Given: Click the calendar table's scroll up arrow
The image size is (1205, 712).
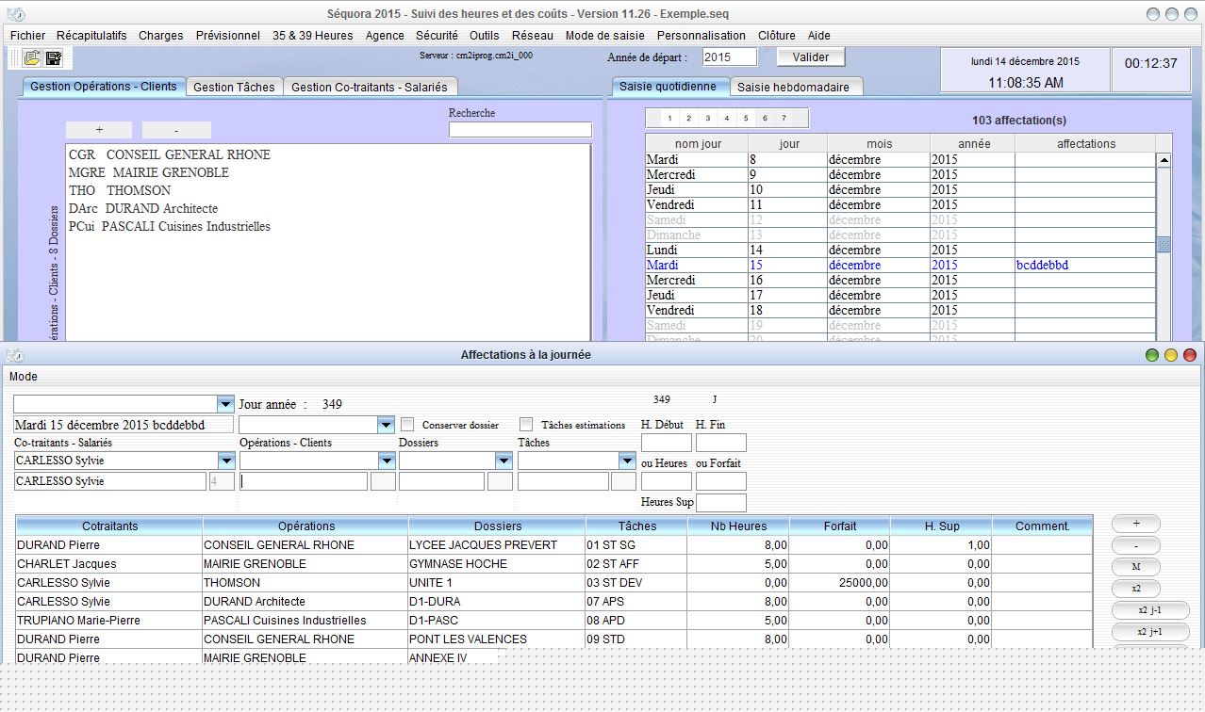Looking at the screenshot, I should click(x=1164, y=160).
